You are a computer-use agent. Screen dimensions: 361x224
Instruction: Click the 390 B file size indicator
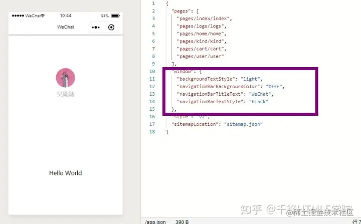point(182,222)
